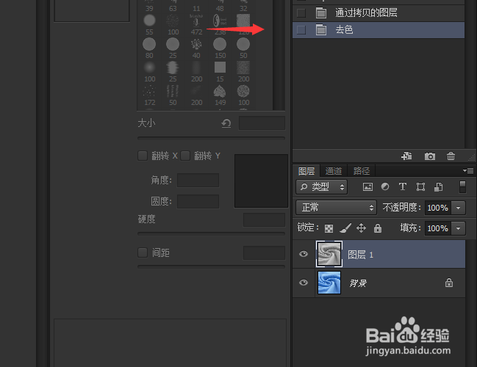Filter layers by shape layer icon
This screenshot has height=367, width=477.
pos(420,187)
